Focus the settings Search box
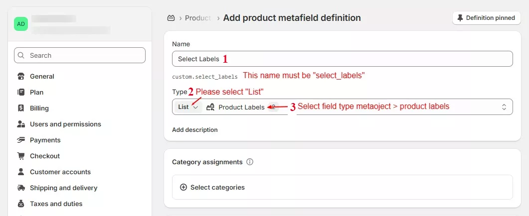 click(x=80, y=56)
